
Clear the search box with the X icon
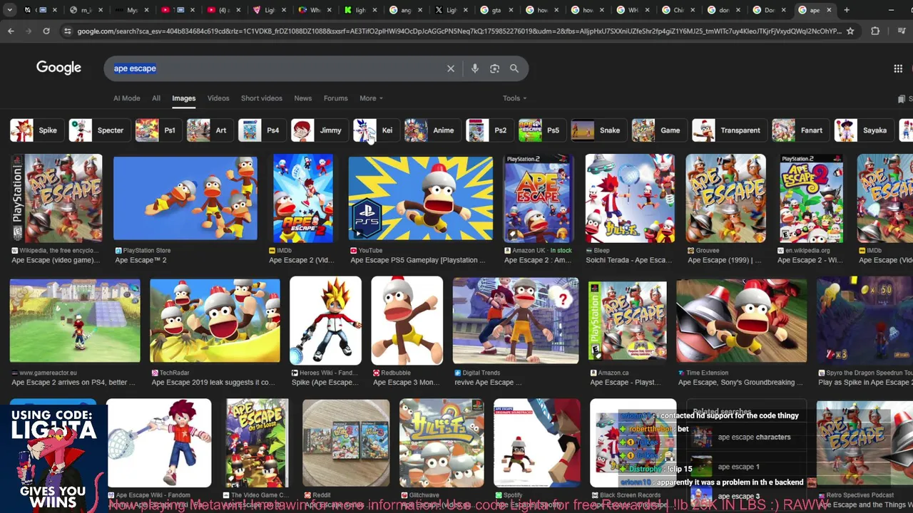click(x=451, y=68)
